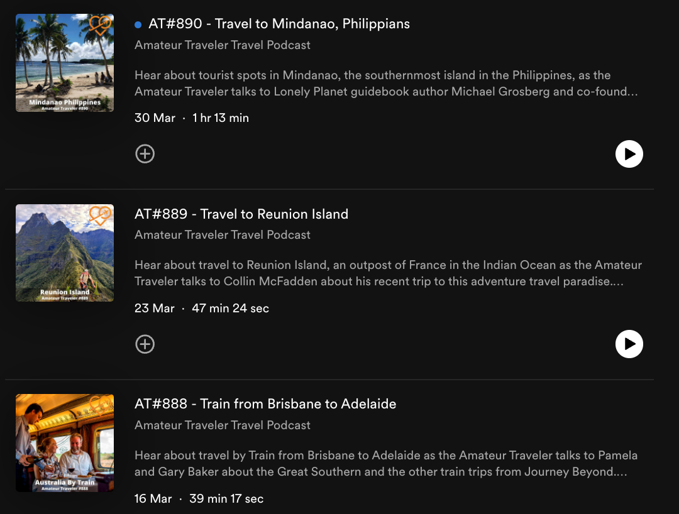Click the 30 Mar date label on AT#890
Viewport: 679px width, 514px height.
coord(155,118)
